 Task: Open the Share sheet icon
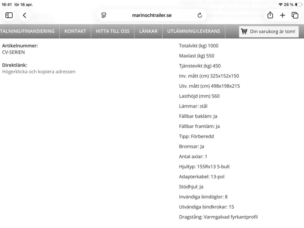270,15
